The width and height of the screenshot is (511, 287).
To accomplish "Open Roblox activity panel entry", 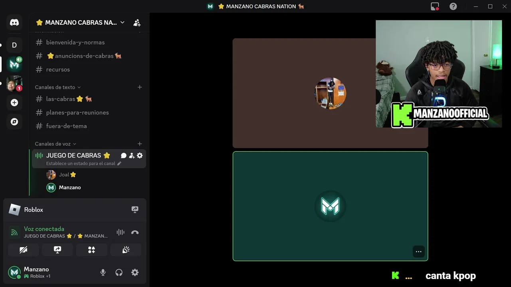I will [x=75, y=210].
